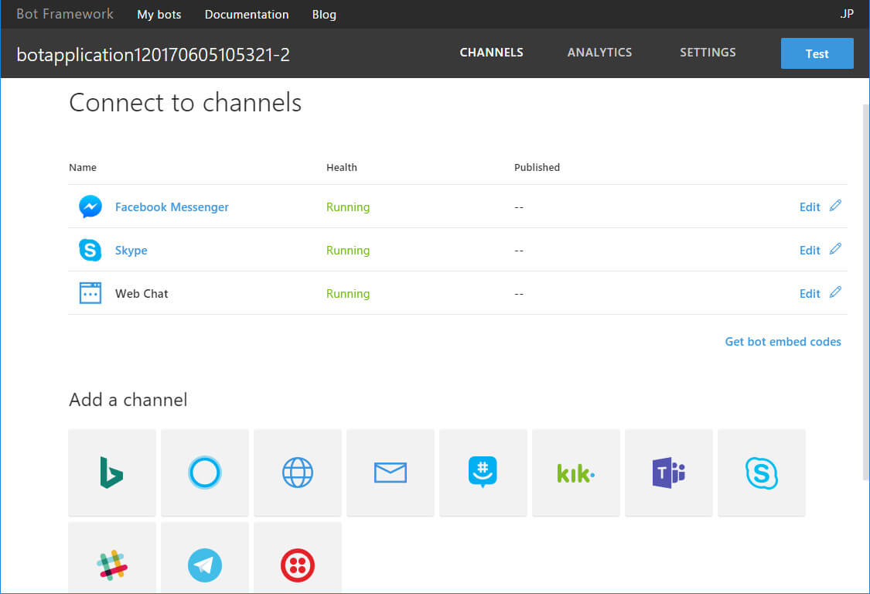Click Running status for Web Chat

pyautogui.click(x=348, y=294)
